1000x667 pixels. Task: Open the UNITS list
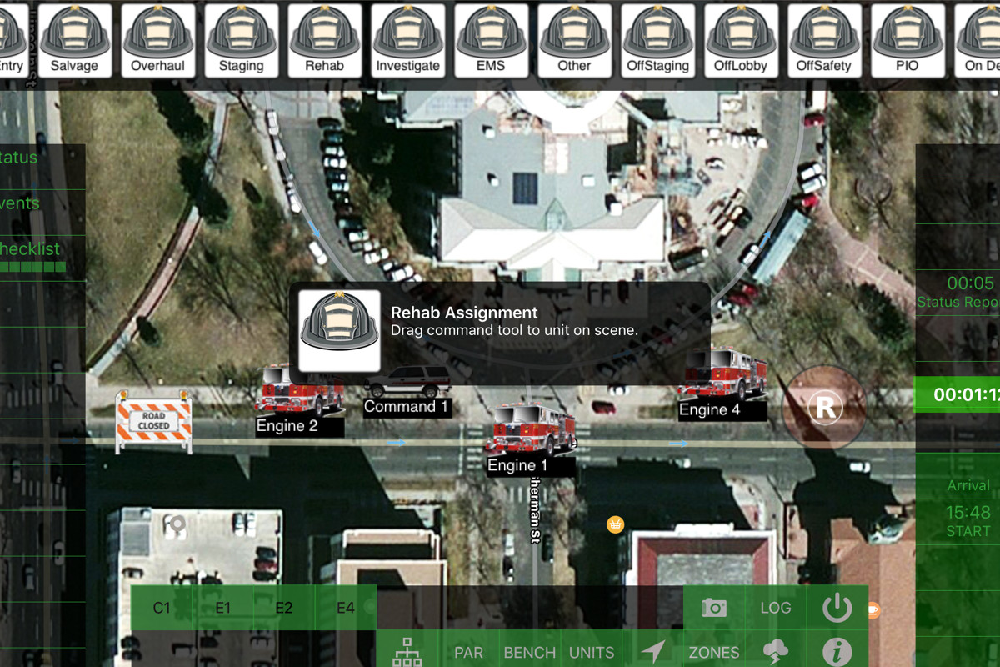click(x=592, y=652)
